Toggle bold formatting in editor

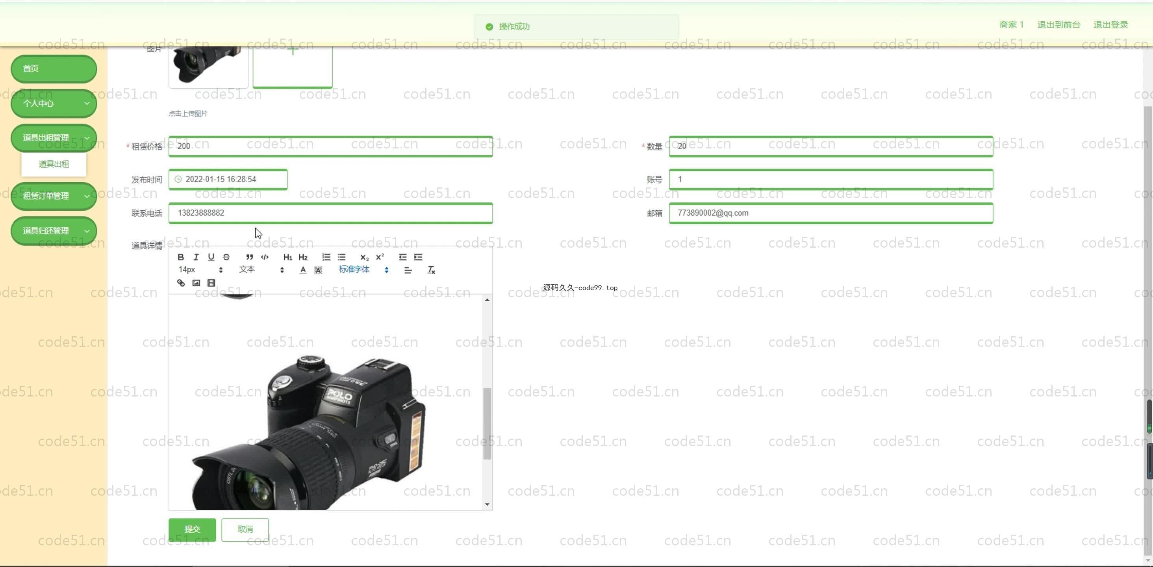(x=180, y=257)
